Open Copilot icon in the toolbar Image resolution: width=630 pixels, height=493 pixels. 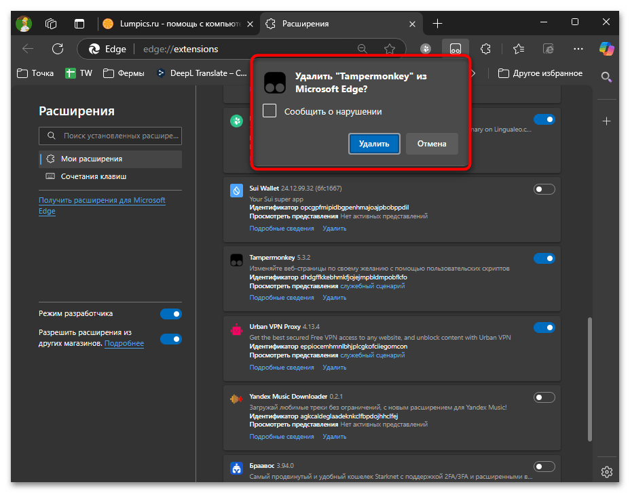(606, 49)
